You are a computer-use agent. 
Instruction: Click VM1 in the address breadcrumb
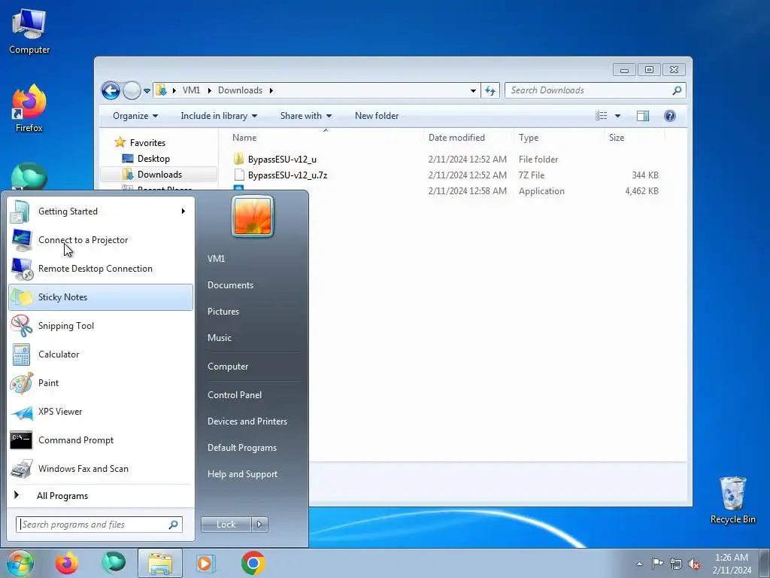(x=191, y=90)
